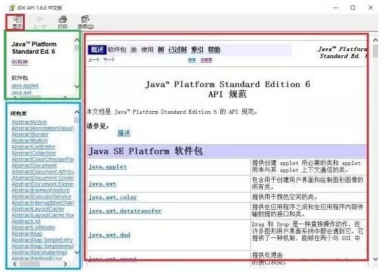Click class list horizontal scrollbar right arrow
The image size is (385, 274).
click(65, 264)
